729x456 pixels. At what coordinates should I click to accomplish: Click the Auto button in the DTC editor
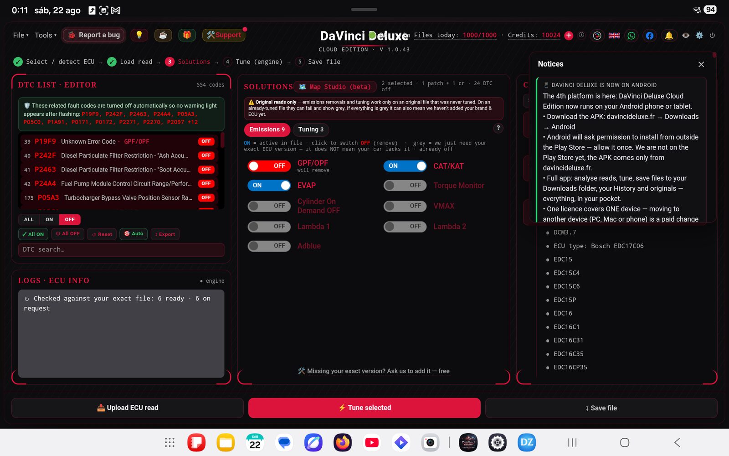(x=133, y=234)
